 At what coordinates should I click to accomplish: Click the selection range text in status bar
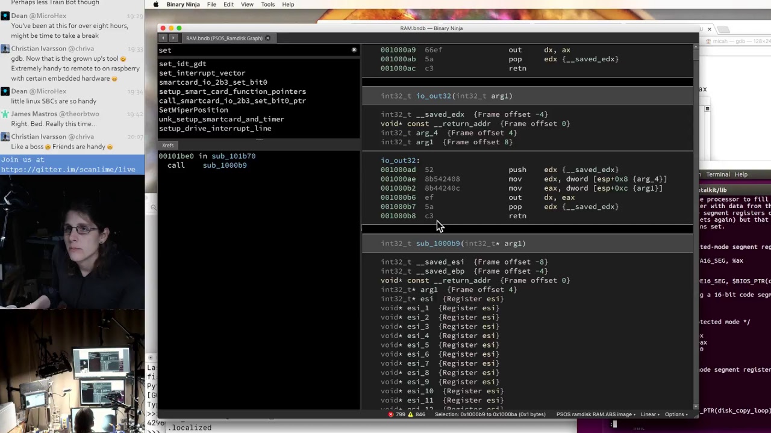coord(490,414)
